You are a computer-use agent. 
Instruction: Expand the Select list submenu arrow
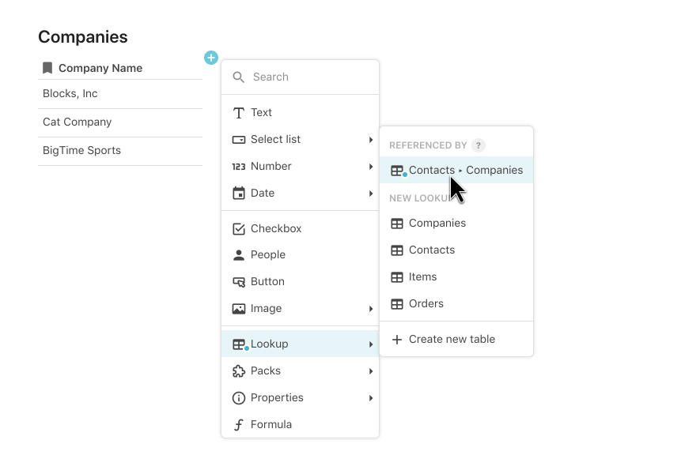[370, 140]
